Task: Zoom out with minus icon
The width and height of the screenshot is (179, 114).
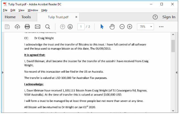Action: pyautogui.click(x=122, y=27)
